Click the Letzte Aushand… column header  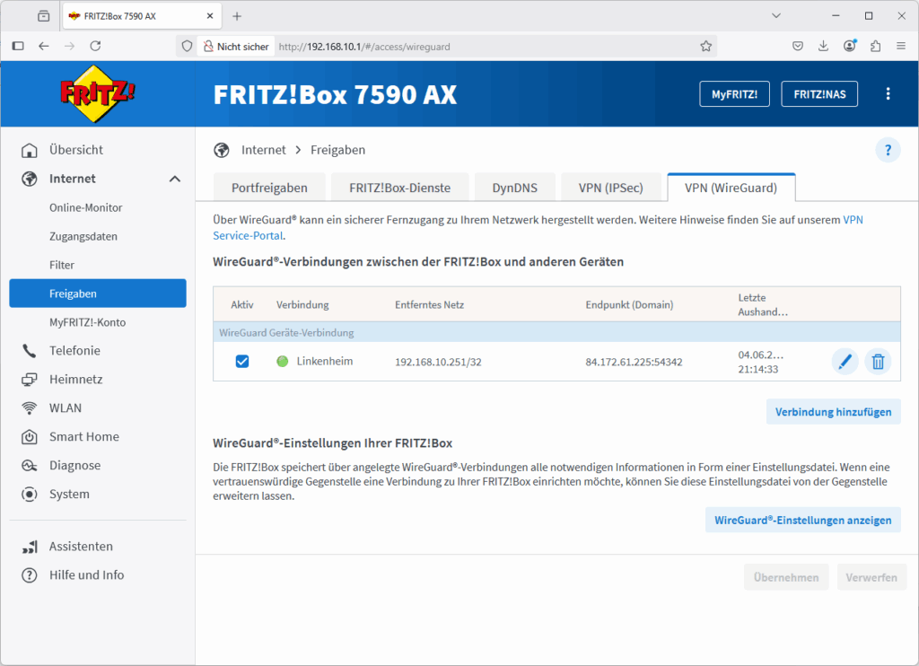763,305
